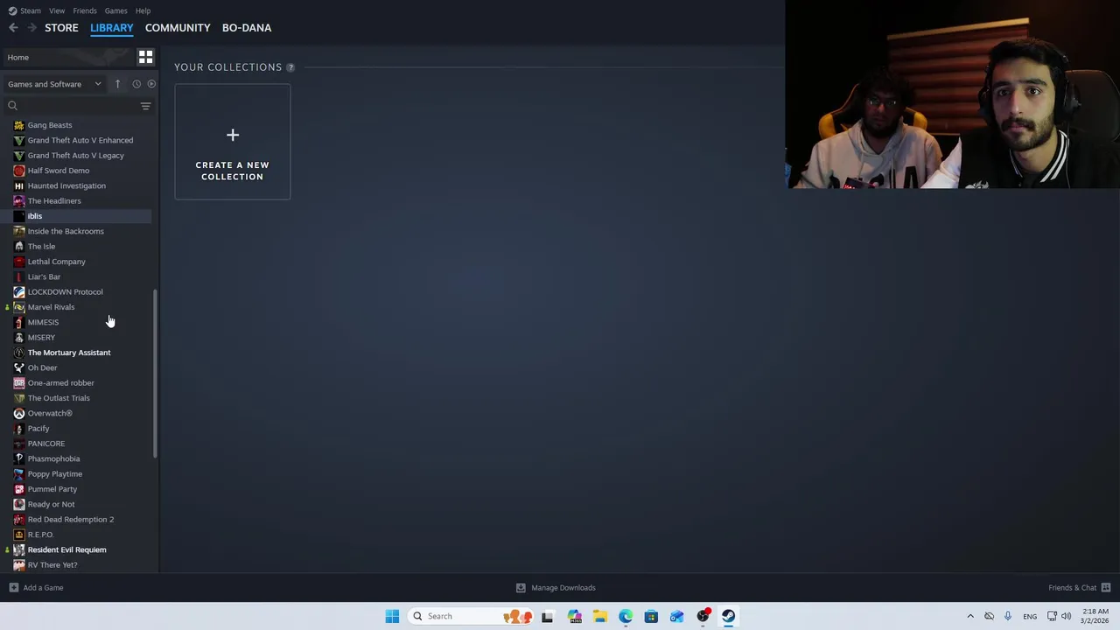The image size is (1120, 630).
Task: Click the collections help question mark
Action: pos(290,67)
